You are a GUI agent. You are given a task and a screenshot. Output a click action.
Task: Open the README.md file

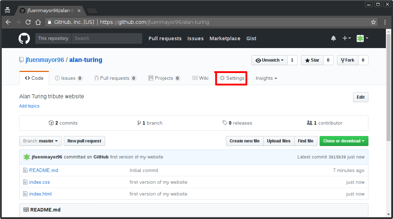(x=44, y=170)
